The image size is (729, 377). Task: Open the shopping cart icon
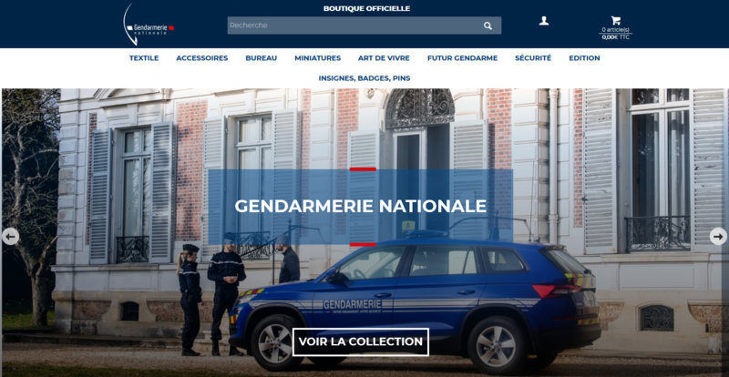pyautogui.click(x=616, y=20)
